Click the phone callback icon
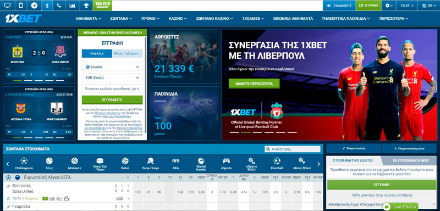The height and width of the screenshot is (211, 440). pyautogui.click(x=59, y=5)
